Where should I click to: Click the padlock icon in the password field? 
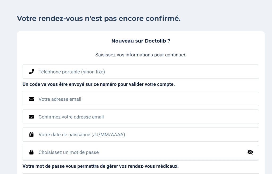pyautogui.click(x=31, y=152)
